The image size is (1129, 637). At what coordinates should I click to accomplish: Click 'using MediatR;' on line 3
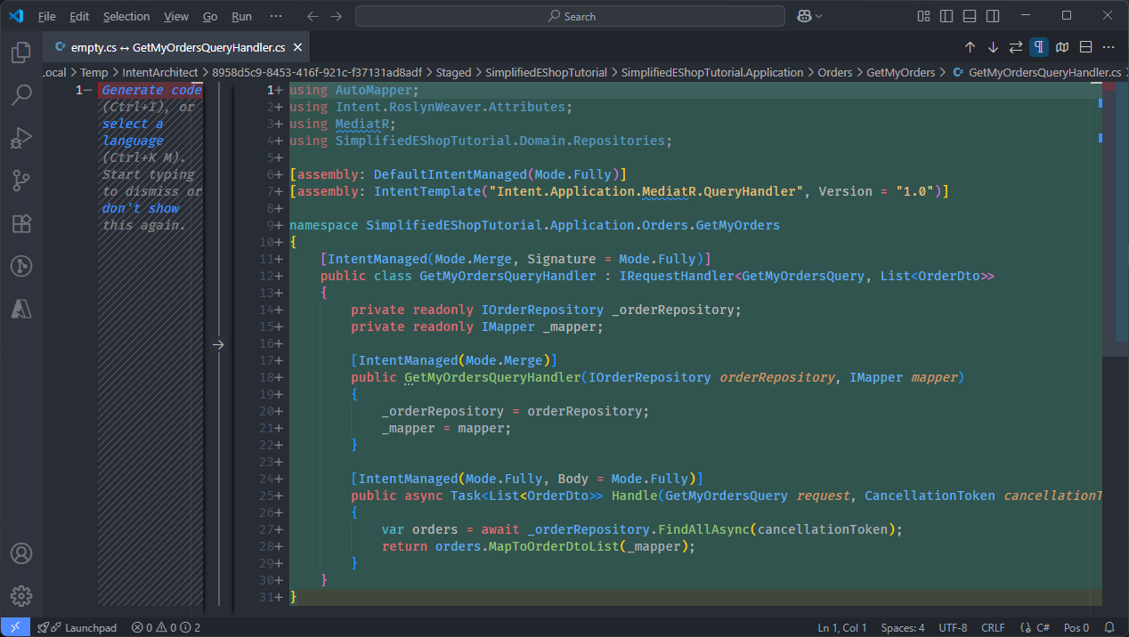342,124
